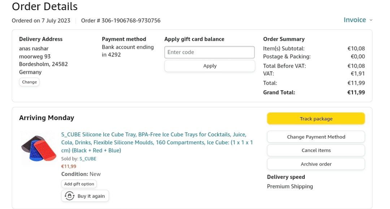Select Cancel items
Image resolution: width=390 pixels, height=209 pixels.
(316, 150)
